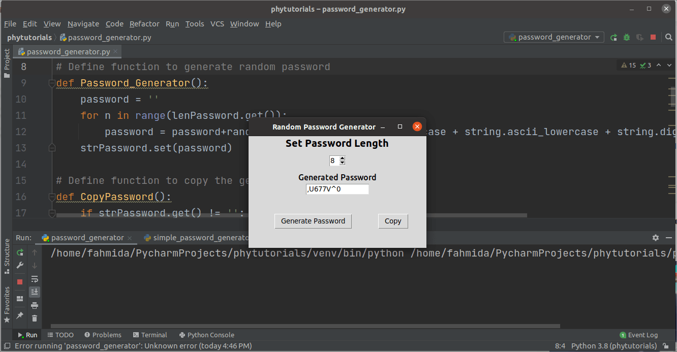The image size is (677, 352).
Task: Click the print icon in Run panel
Action: pyautogui.click(x=35, y=305)
